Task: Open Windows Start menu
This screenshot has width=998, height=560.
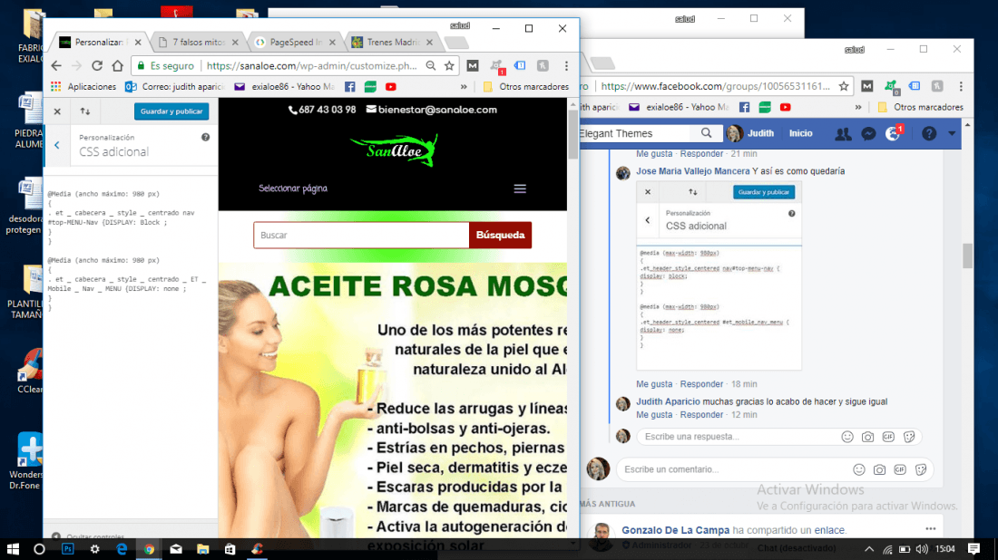Action: pos(13,549)
